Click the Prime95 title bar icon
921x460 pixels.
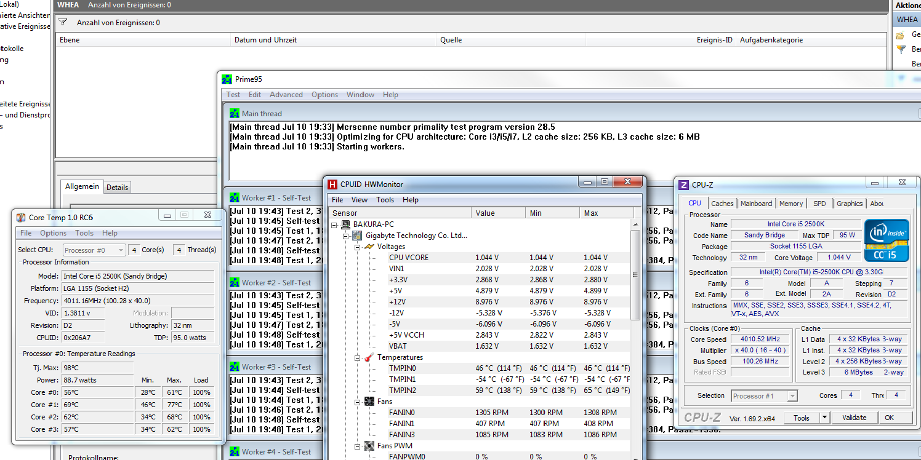coord(227,79)
